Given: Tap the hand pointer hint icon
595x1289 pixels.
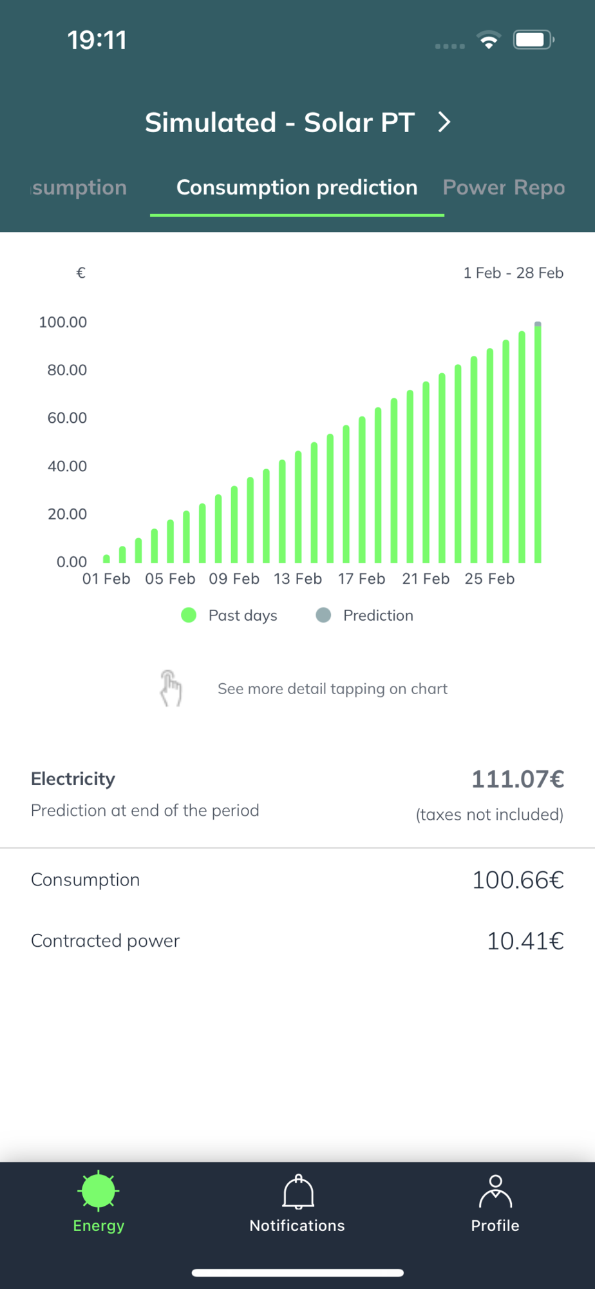Looking at the screenshot, I should (x=171, y=688).
